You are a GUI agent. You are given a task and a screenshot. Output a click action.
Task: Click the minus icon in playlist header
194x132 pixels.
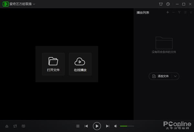[173, 12]
